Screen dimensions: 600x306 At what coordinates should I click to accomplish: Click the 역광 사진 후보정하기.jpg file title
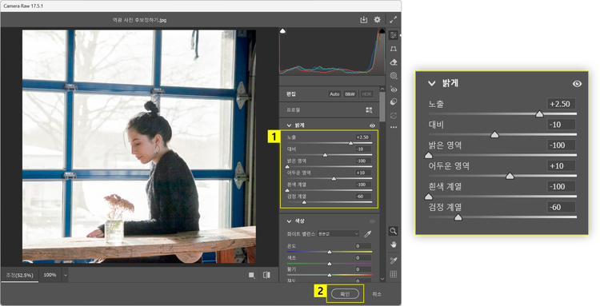click(x=139, y=20)
